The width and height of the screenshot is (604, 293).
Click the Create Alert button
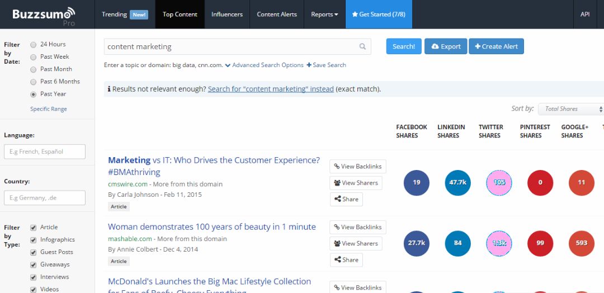(x=496, y=46)
